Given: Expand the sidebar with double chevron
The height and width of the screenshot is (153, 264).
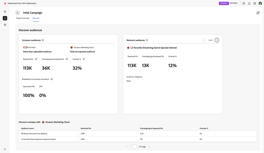Looking at the screenshot, I should click(x=5, y=149).
